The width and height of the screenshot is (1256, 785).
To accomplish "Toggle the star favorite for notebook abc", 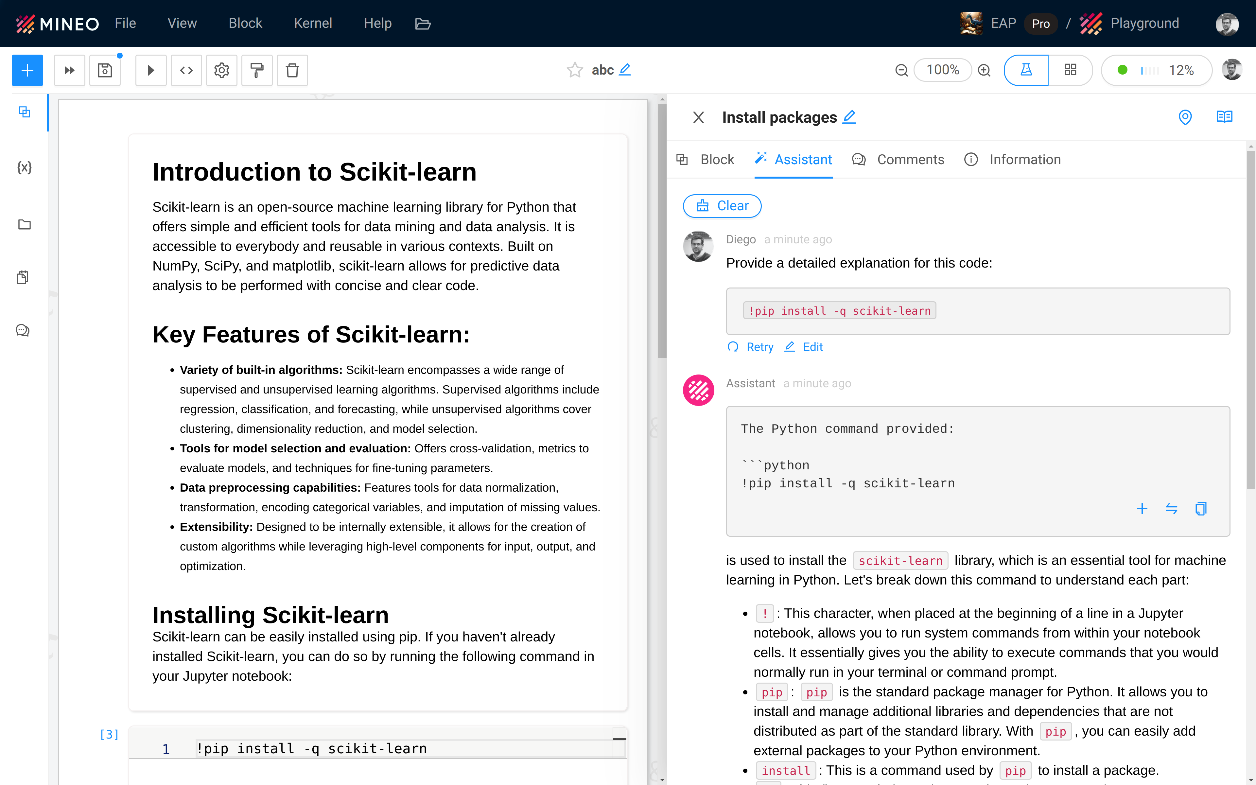I will click(x=575, y=70).
